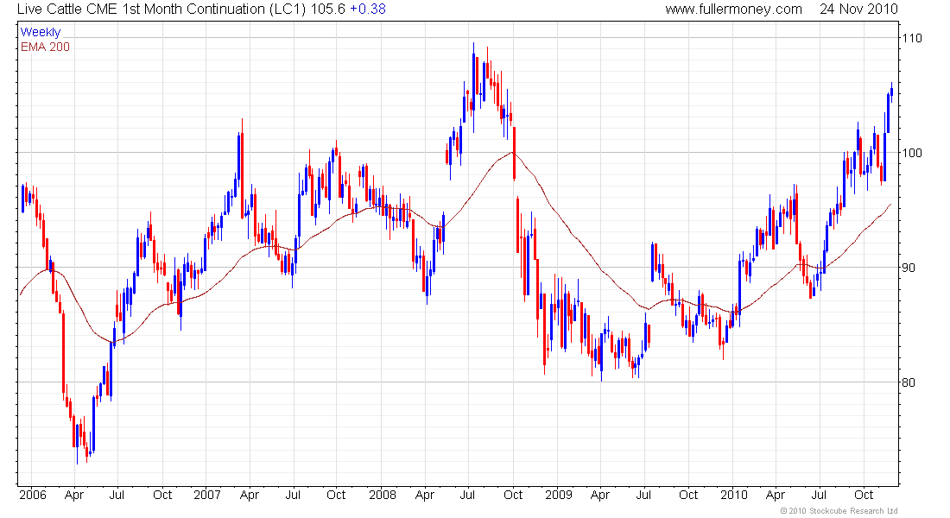Click the Weekly legend label
This screenshot has height=518, width=950.
(40, 32)
